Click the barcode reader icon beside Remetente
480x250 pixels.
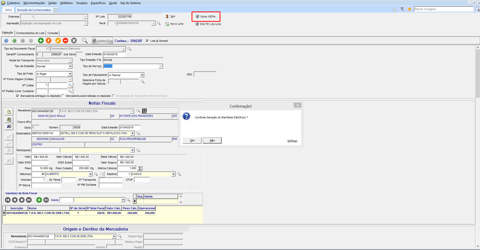pyautogui.click(x=144, y=111)
